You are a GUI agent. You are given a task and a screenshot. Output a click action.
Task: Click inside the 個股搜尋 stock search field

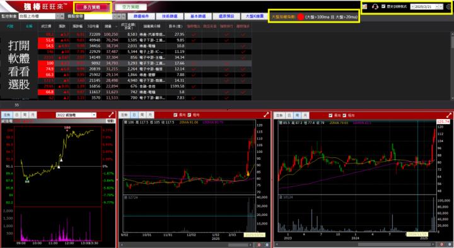98,16
